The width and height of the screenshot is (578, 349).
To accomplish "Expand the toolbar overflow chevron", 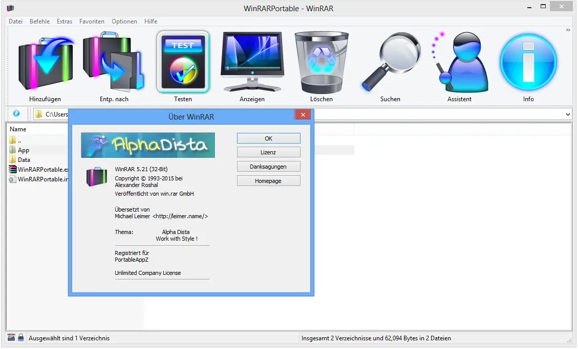I will [568, 30].
